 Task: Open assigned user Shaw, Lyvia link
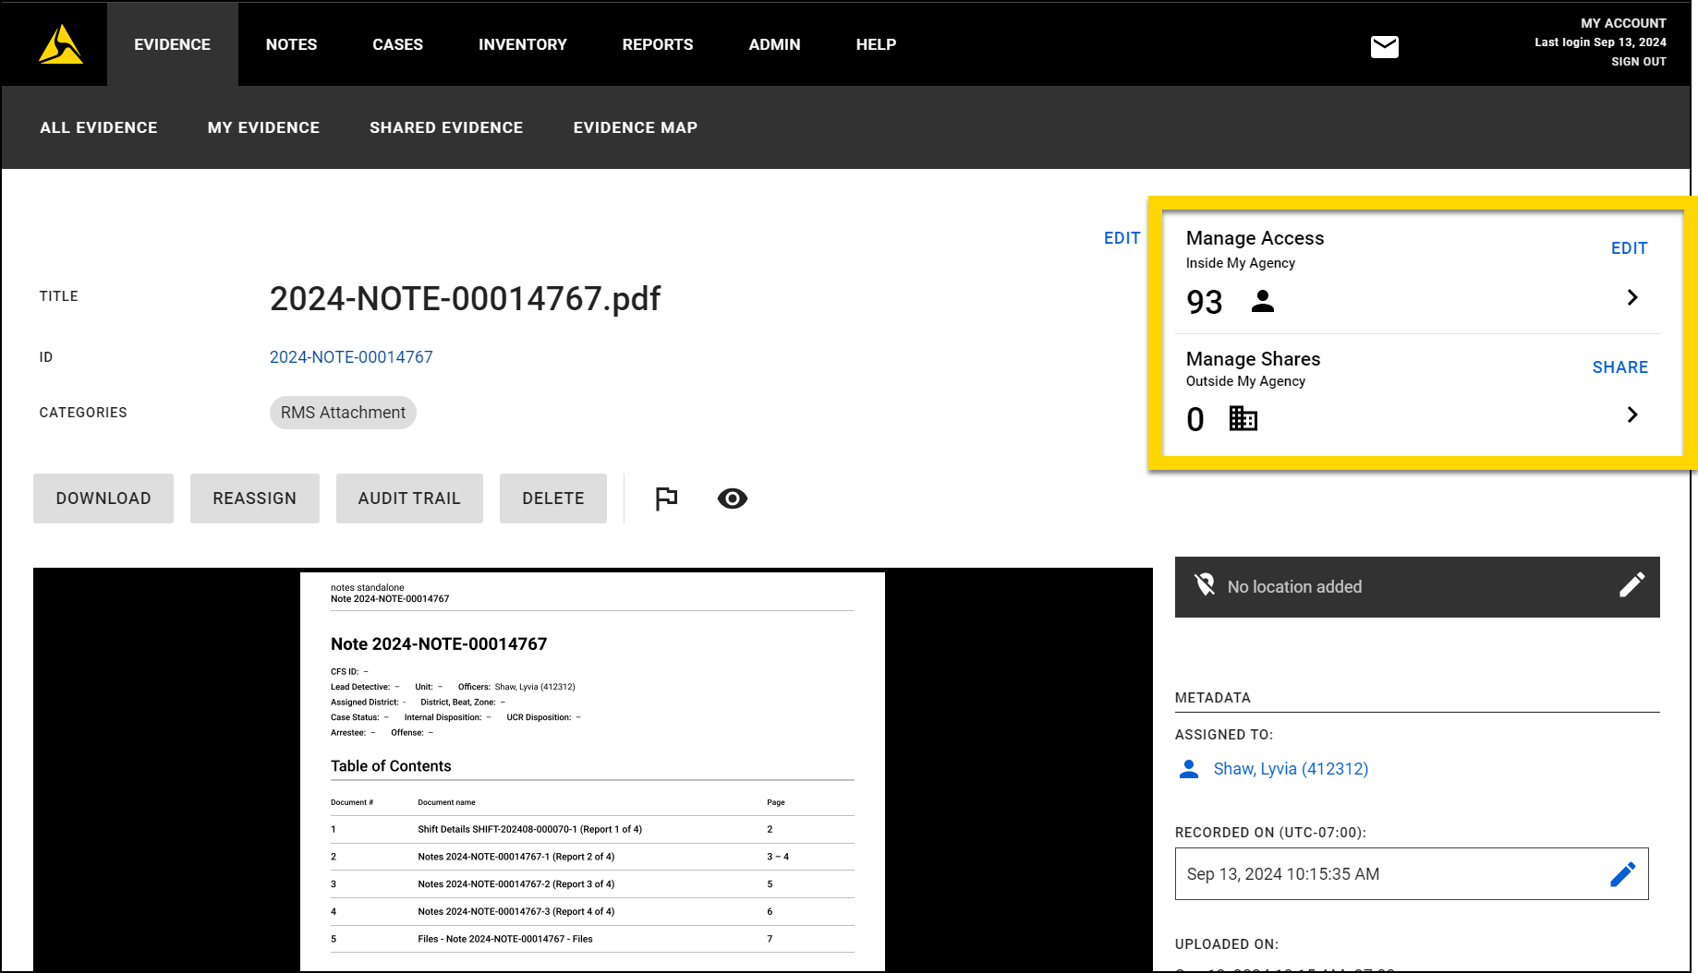(x=1290, y=769)
